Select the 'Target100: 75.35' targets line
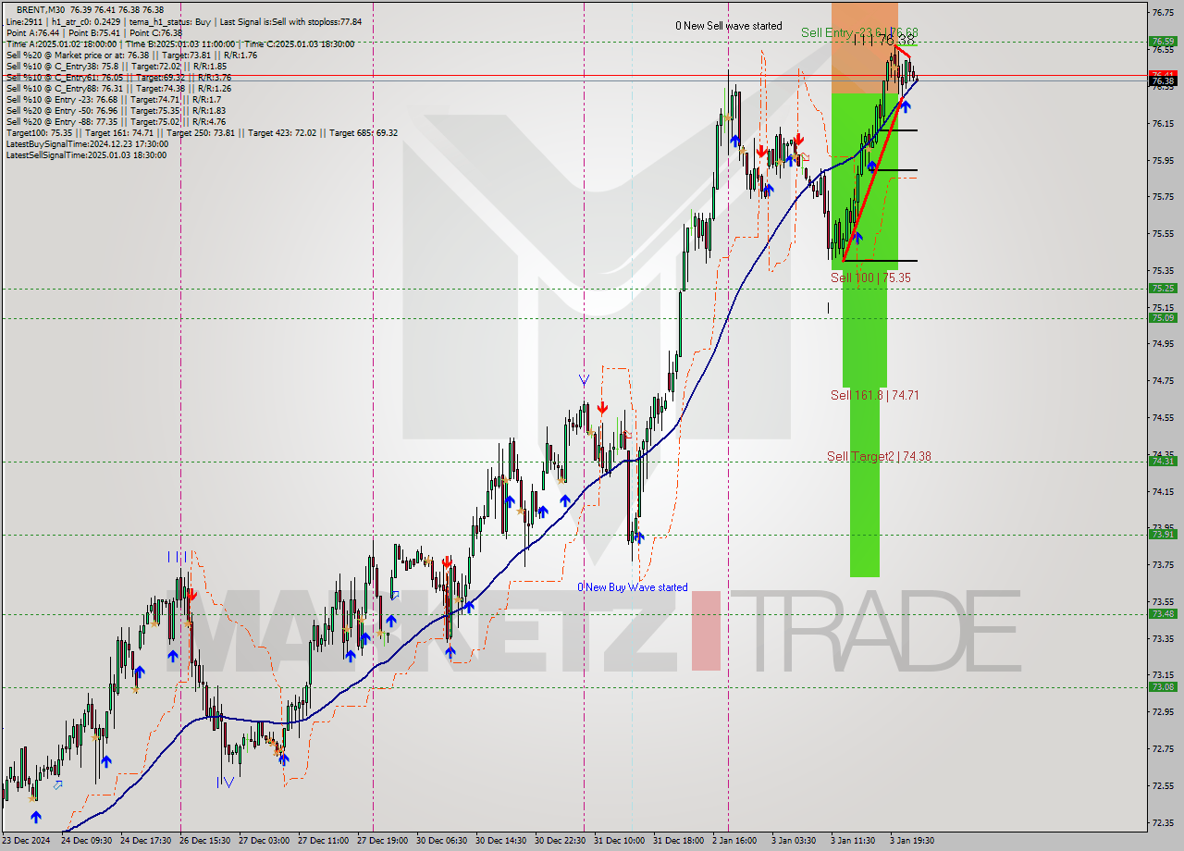 coord(202,132)
